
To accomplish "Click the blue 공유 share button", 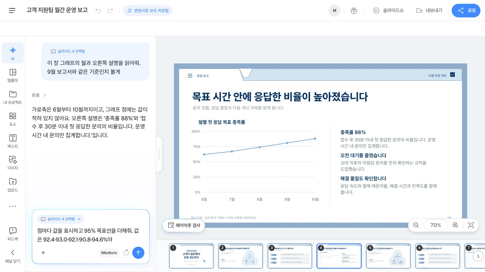I will point(466,11).
